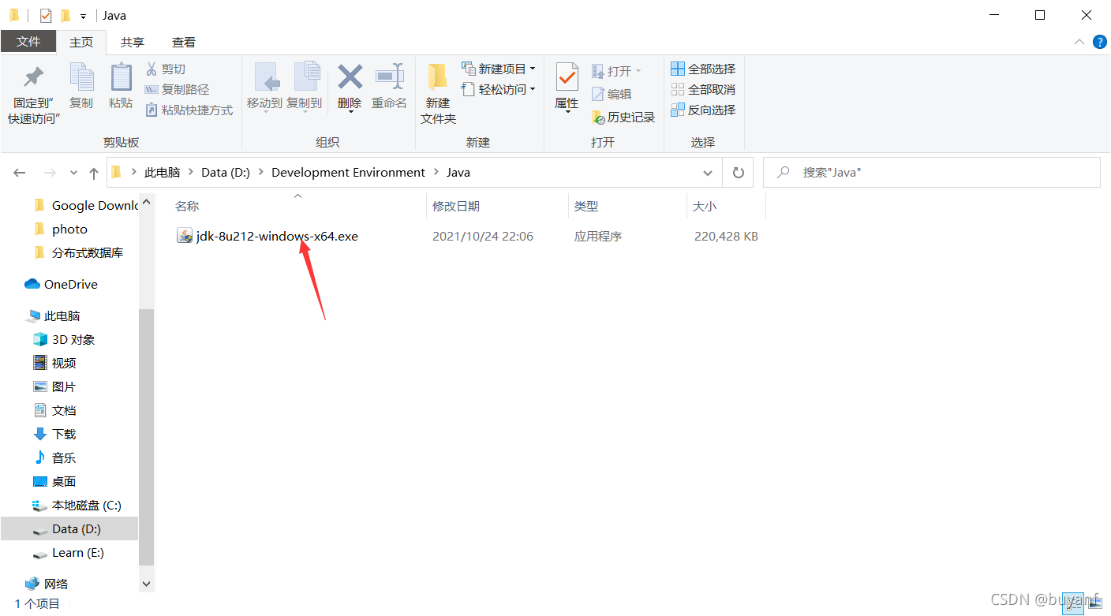Expand the Delete (删除) dropdown arrow
The image size is (1111, 616).
350,112
